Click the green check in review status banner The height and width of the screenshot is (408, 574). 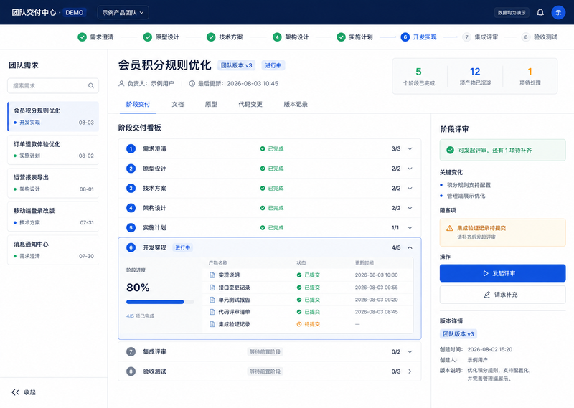[x=451, y=150]
